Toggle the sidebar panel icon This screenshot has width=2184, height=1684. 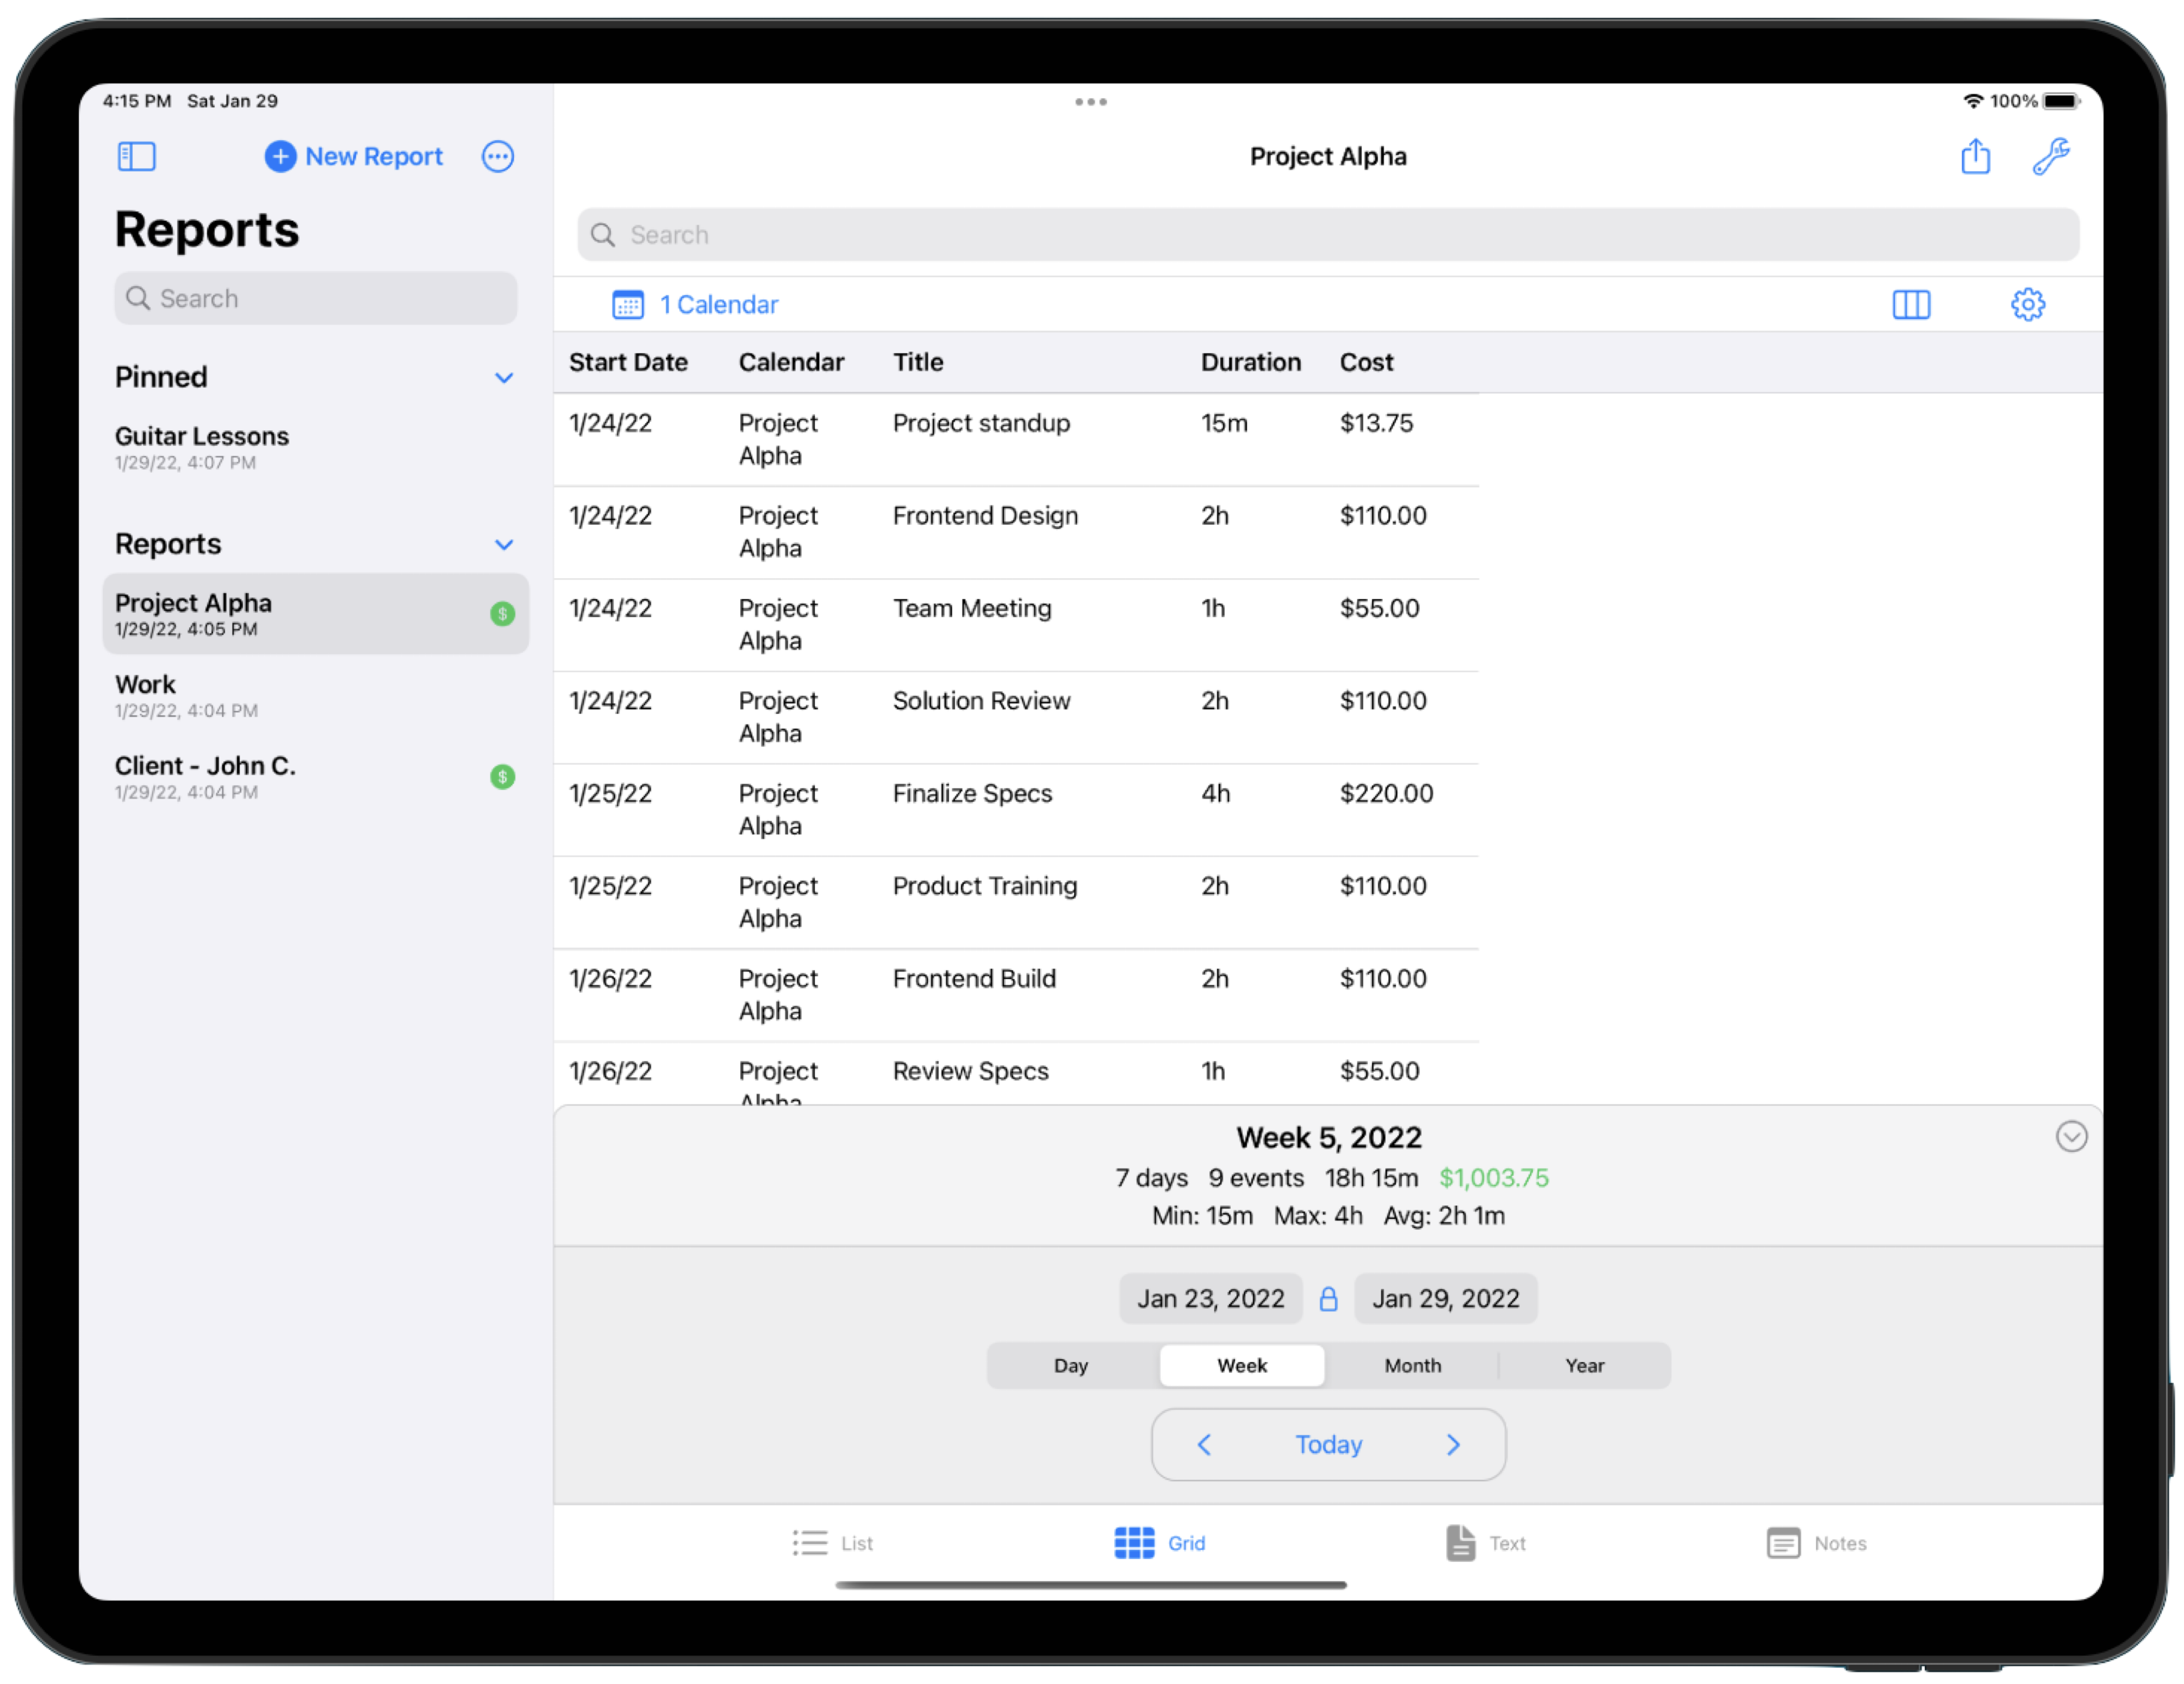pos(136,157)
